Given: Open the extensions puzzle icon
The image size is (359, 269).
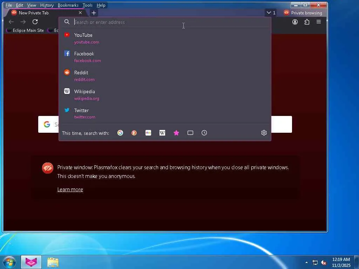Looking at the screenshot, I should click(307, 22).
